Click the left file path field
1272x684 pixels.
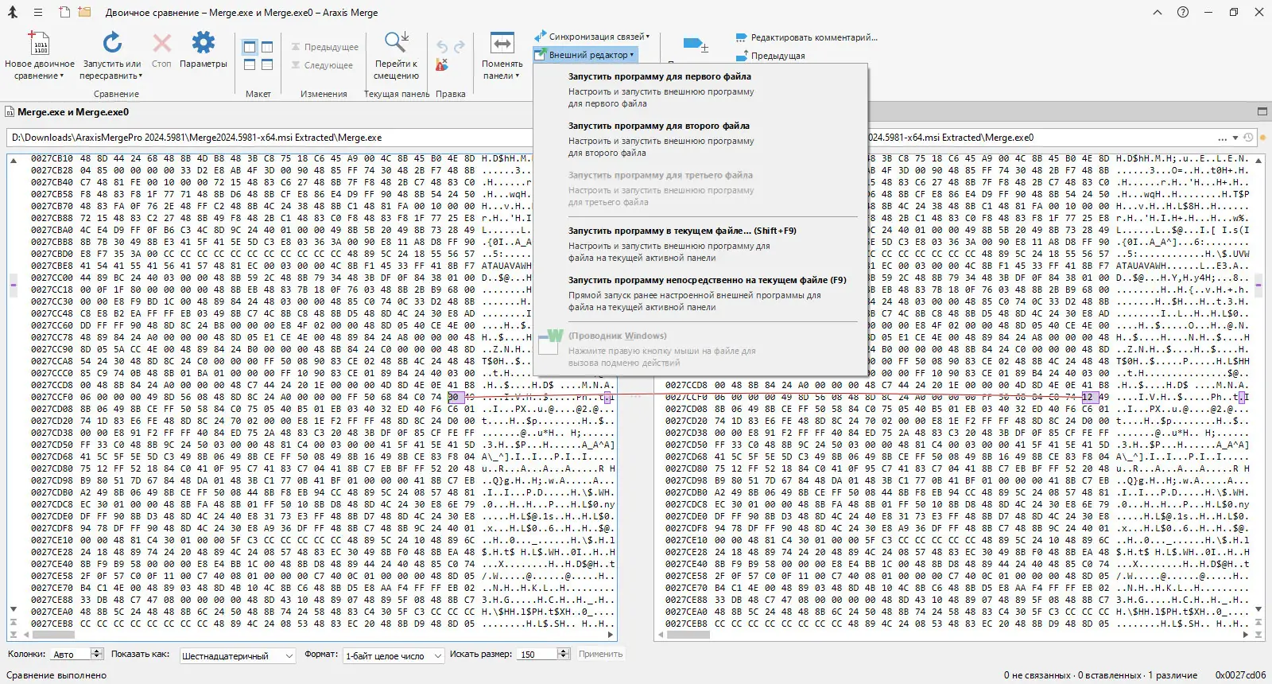coord(270,138)
